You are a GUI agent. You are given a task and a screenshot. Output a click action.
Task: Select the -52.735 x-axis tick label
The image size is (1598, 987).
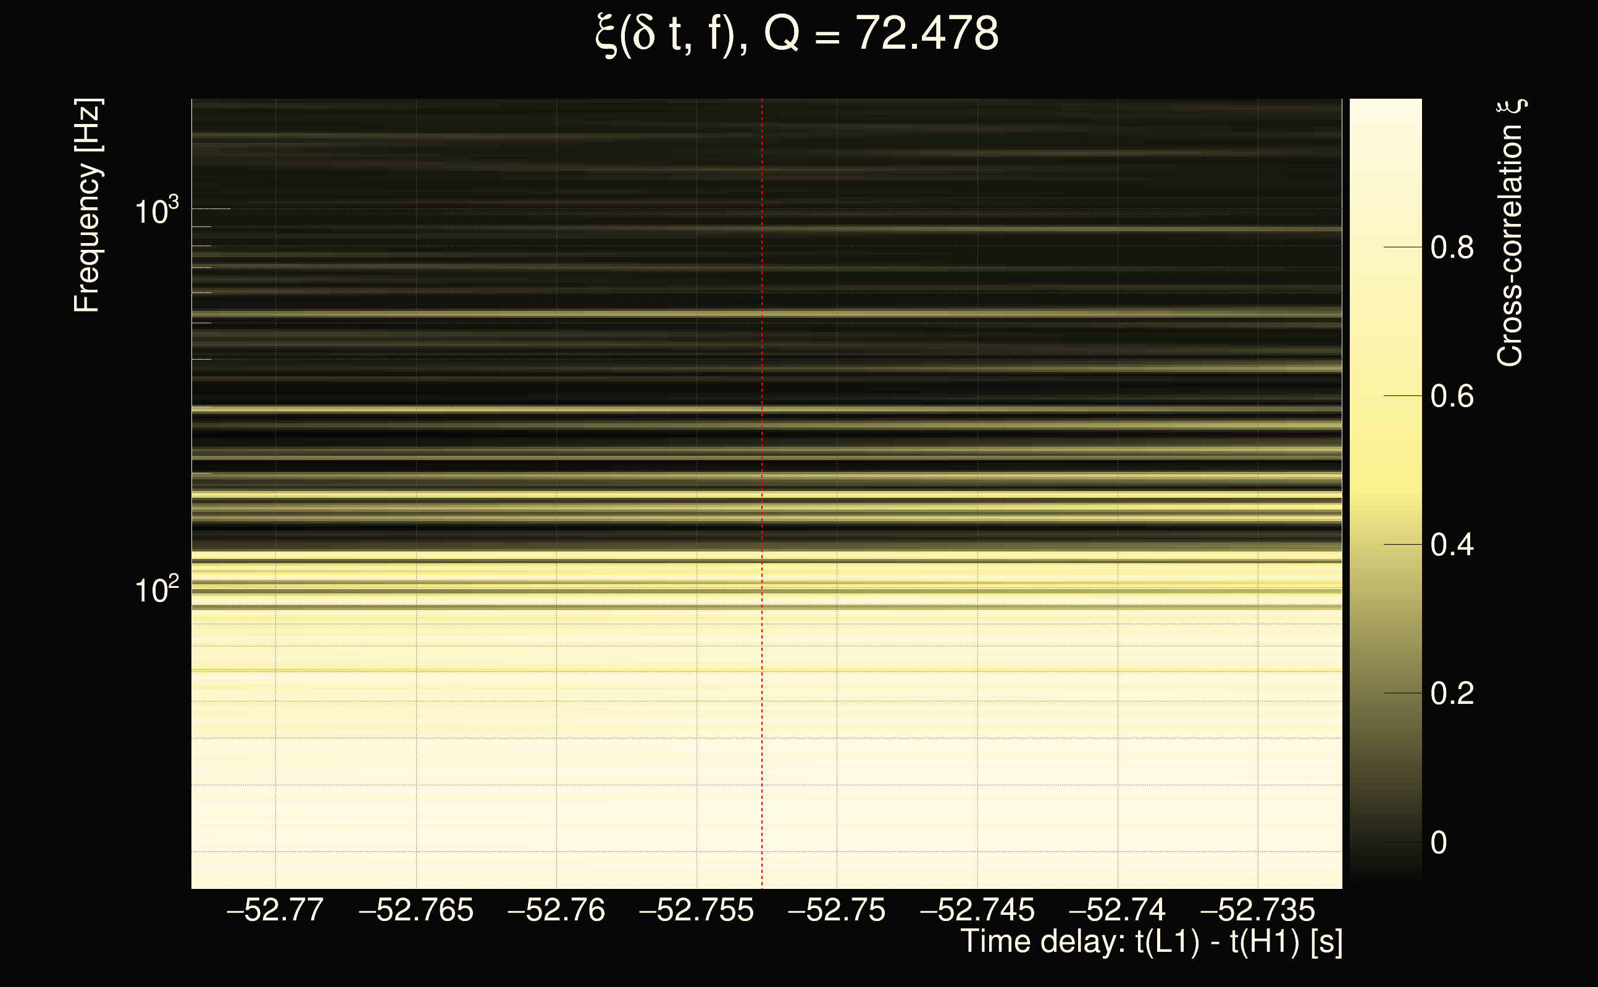[1258, 910]
